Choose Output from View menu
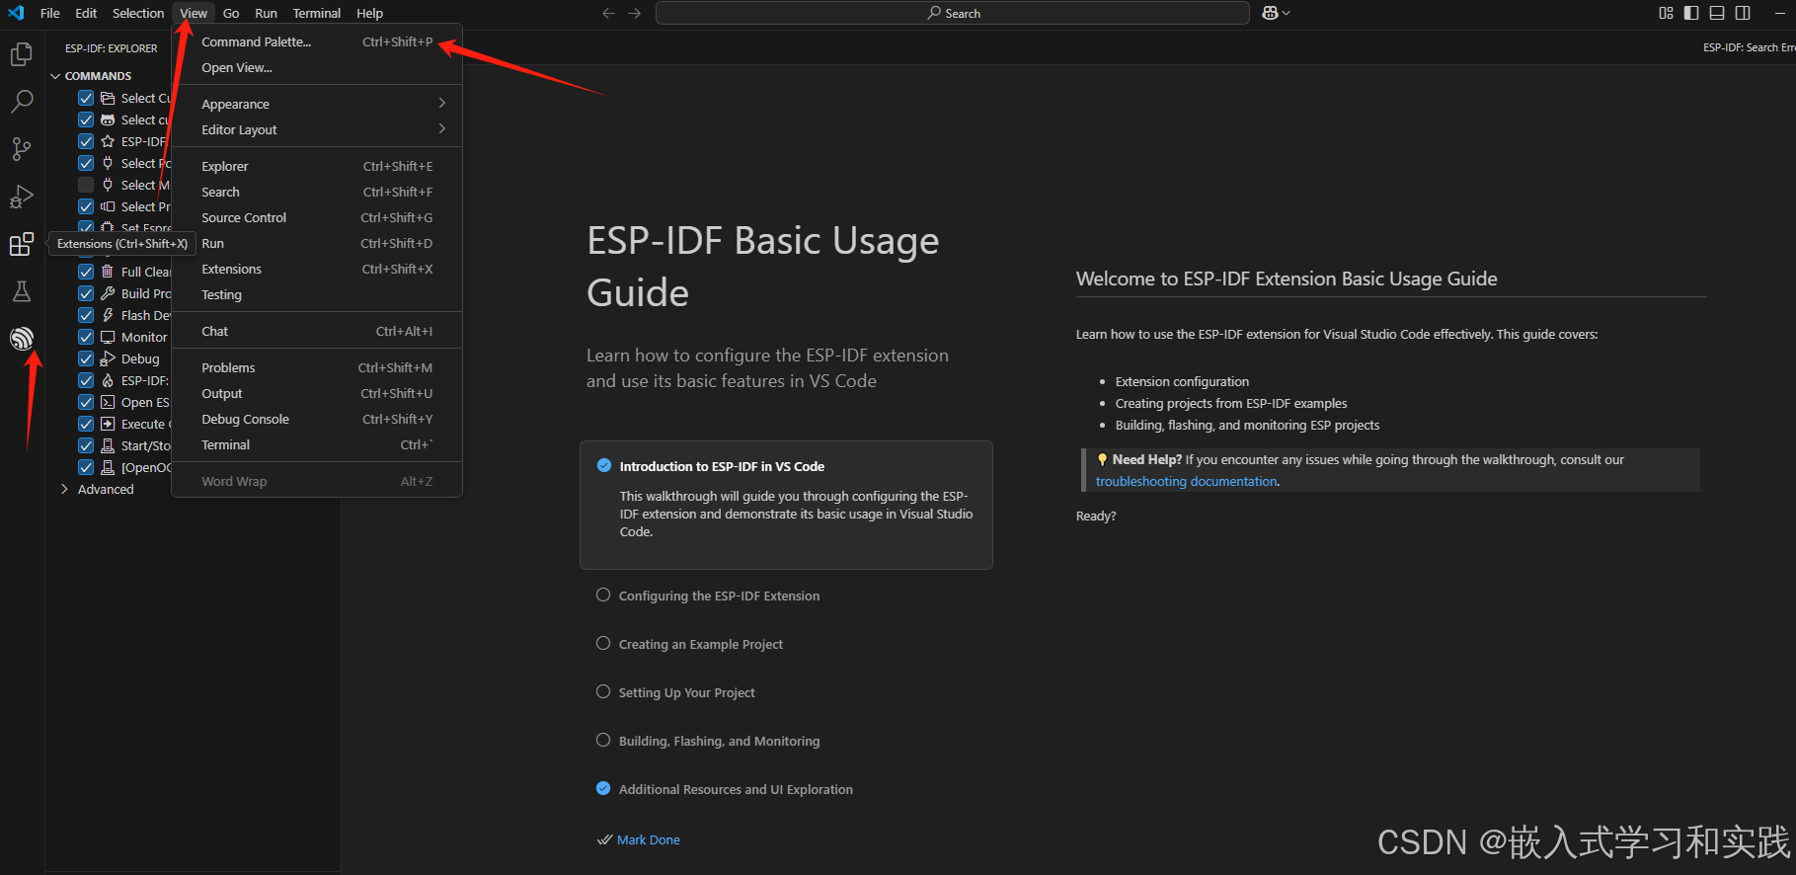Image resolution: width=1796 pixels, height=875 pixels. pos(317,393)
